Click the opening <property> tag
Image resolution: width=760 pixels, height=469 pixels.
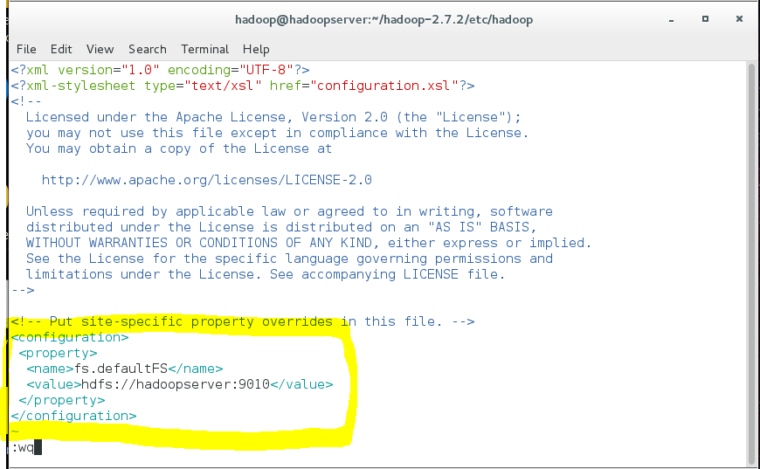coord(59,353)
